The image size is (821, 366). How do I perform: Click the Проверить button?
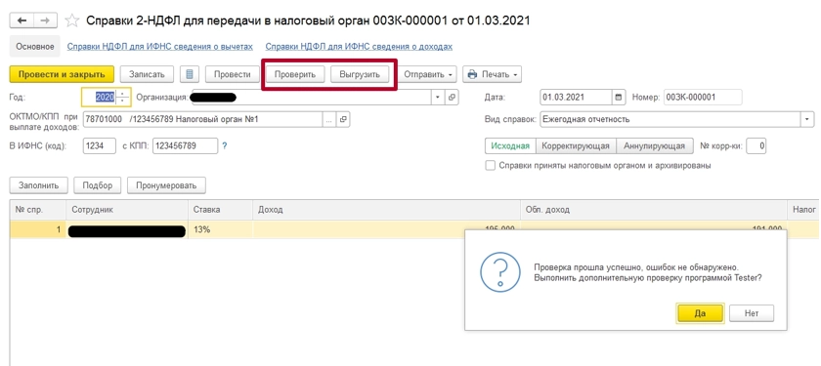point(295,74)
